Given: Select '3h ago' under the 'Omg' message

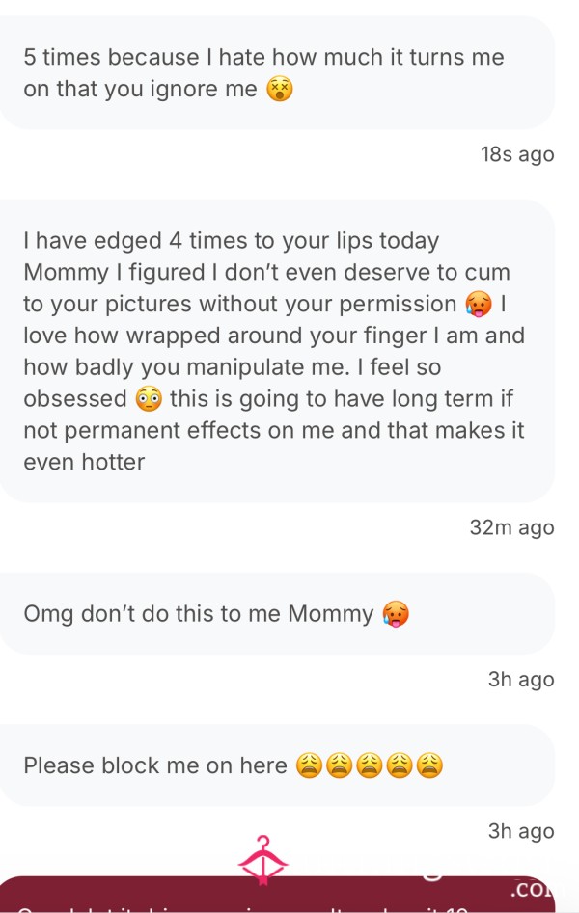Looking at the screenshot, I should [521, 680].
